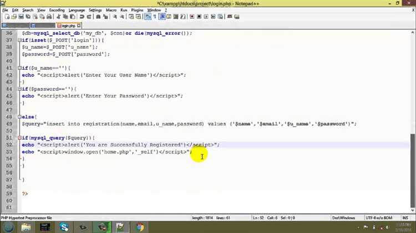Click 'PHP Hypertext Preprocessor file' status text
The height and width of the screenshot is (233, 416).
26,218
